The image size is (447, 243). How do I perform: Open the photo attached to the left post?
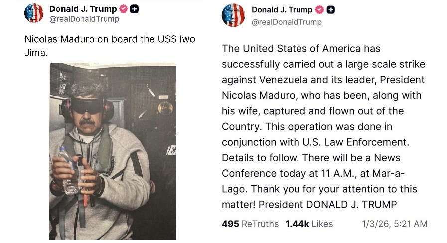113,150
